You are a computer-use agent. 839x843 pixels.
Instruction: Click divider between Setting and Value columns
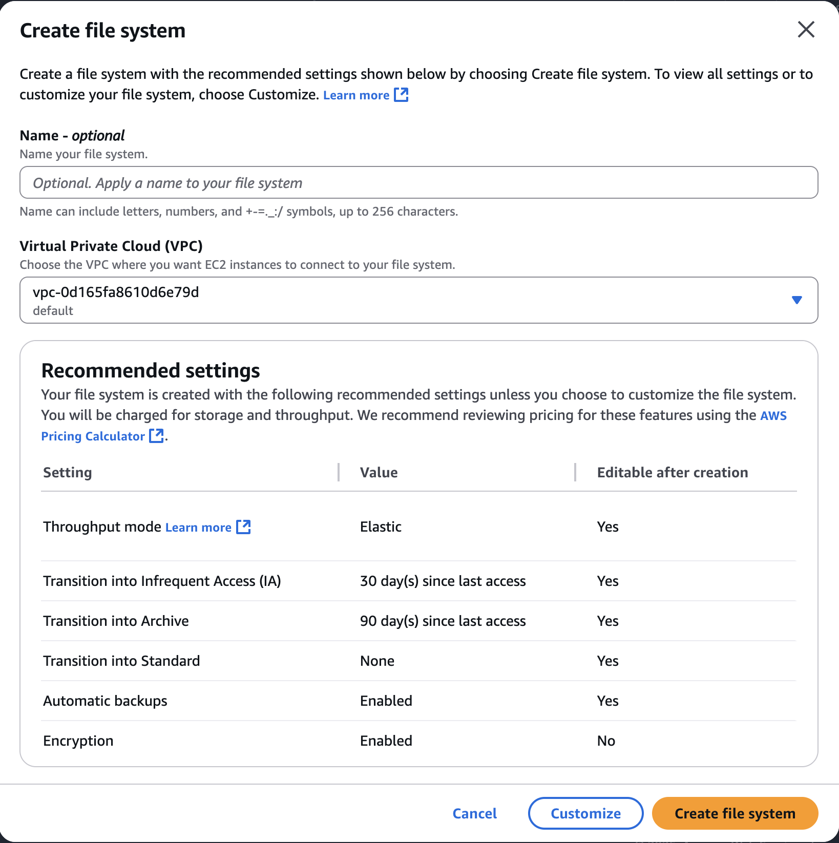tap(339, 472)
